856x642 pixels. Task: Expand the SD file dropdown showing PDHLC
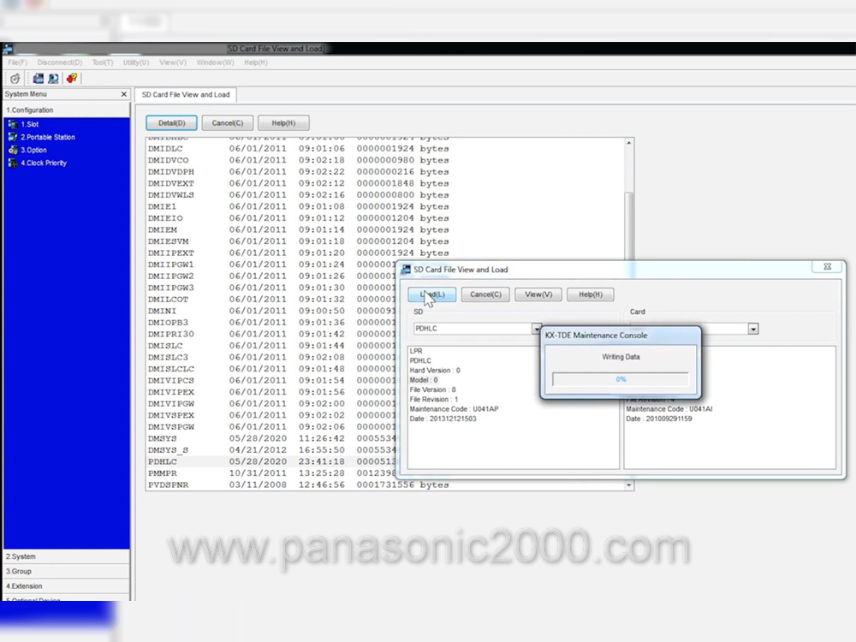coord(537,329)
